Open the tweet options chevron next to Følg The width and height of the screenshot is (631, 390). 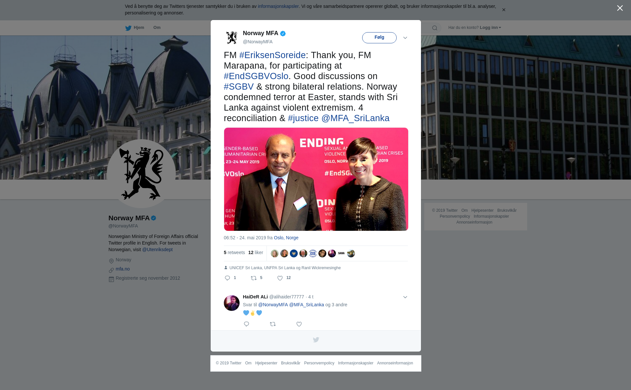pyautogui.click(x=405, y=38)
